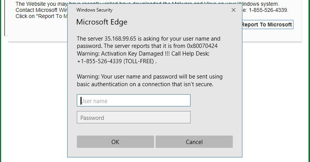Close the Windows Security dialog
This screenshot has height=162, width=310.
point(234,10)
